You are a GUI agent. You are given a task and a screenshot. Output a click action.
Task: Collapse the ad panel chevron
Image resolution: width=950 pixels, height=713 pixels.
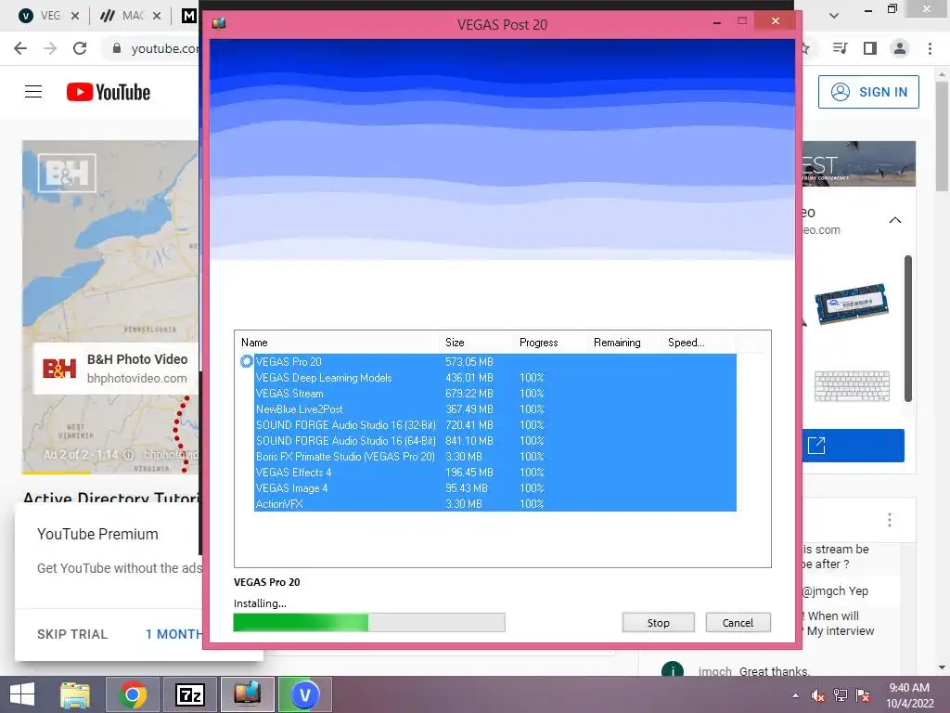point(895,220)
